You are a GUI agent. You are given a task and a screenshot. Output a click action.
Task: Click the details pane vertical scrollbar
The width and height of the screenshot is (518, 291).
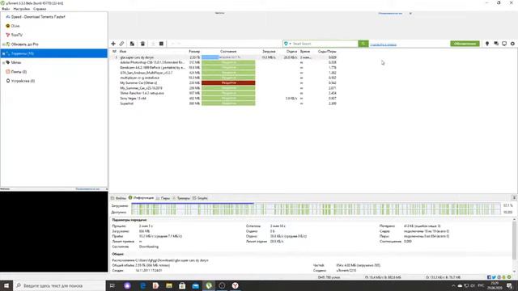tap(515, 241)
